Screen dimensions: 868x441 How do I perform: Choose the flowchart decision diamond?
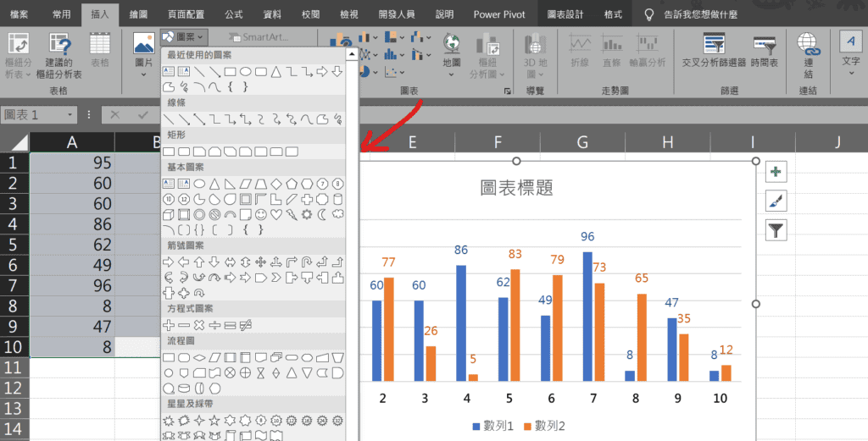pyautogui.click(x=199, y=357)
